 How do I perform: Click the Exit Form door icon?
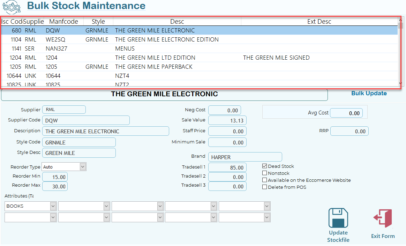383,219
